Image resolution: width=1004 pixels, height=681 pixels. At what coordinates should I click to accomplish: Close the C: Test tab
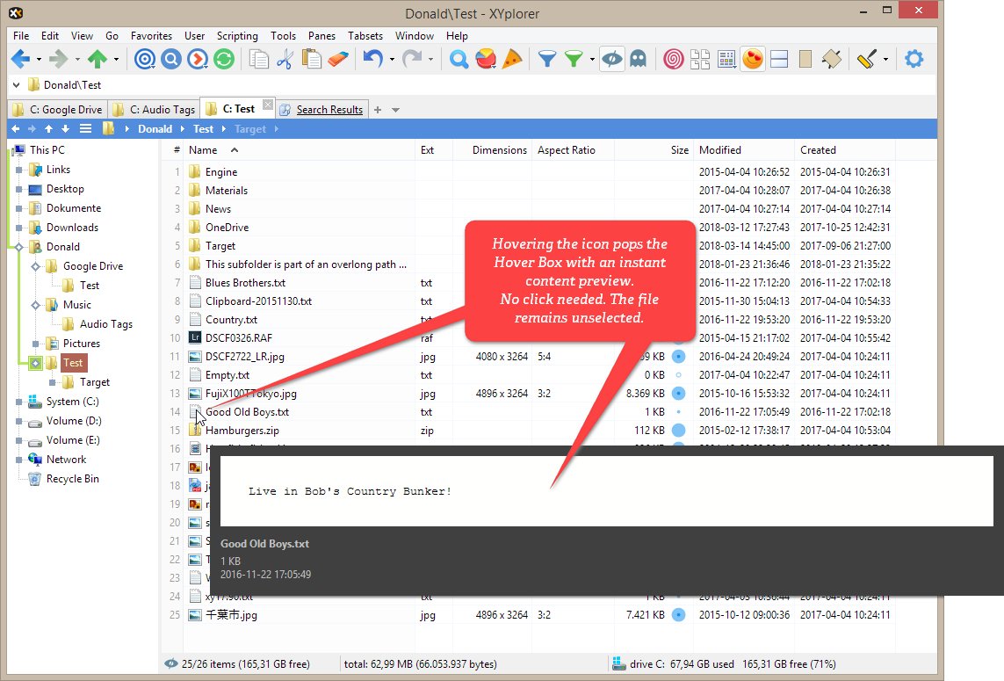(x=268, y=105)
